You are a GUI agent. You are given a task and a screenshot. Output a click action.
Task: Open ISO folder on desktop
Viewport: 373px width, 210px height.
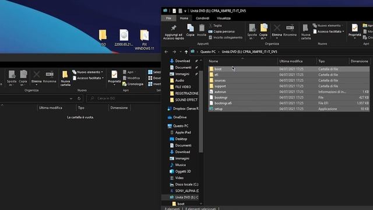point(103,38)
